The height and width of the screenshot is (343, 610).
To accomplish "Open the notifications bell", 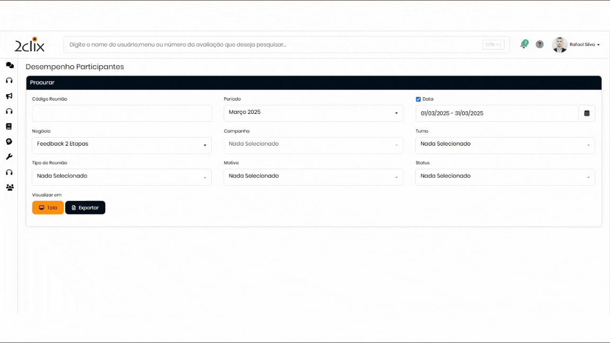I will (x=524, y=44).
